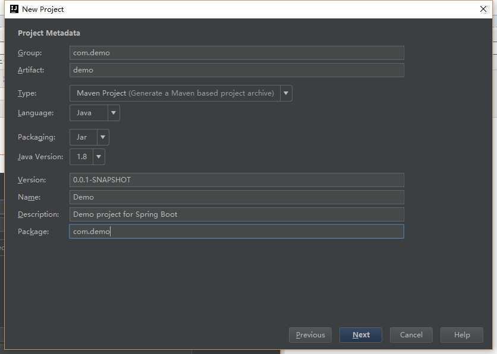The image size is (497, 354).
Task: Open the Type dropdown arrow
Action: point(286,93)
